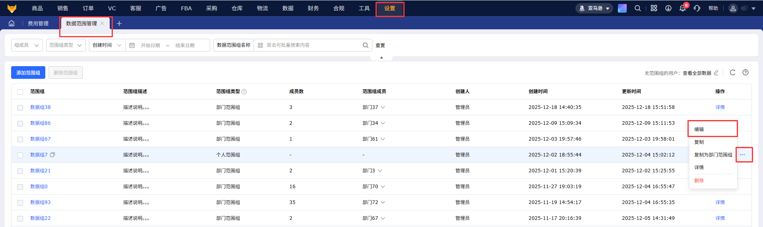Click the calendar icon in date filter
Screen dimensions: 763x227
tap(132, 45)
